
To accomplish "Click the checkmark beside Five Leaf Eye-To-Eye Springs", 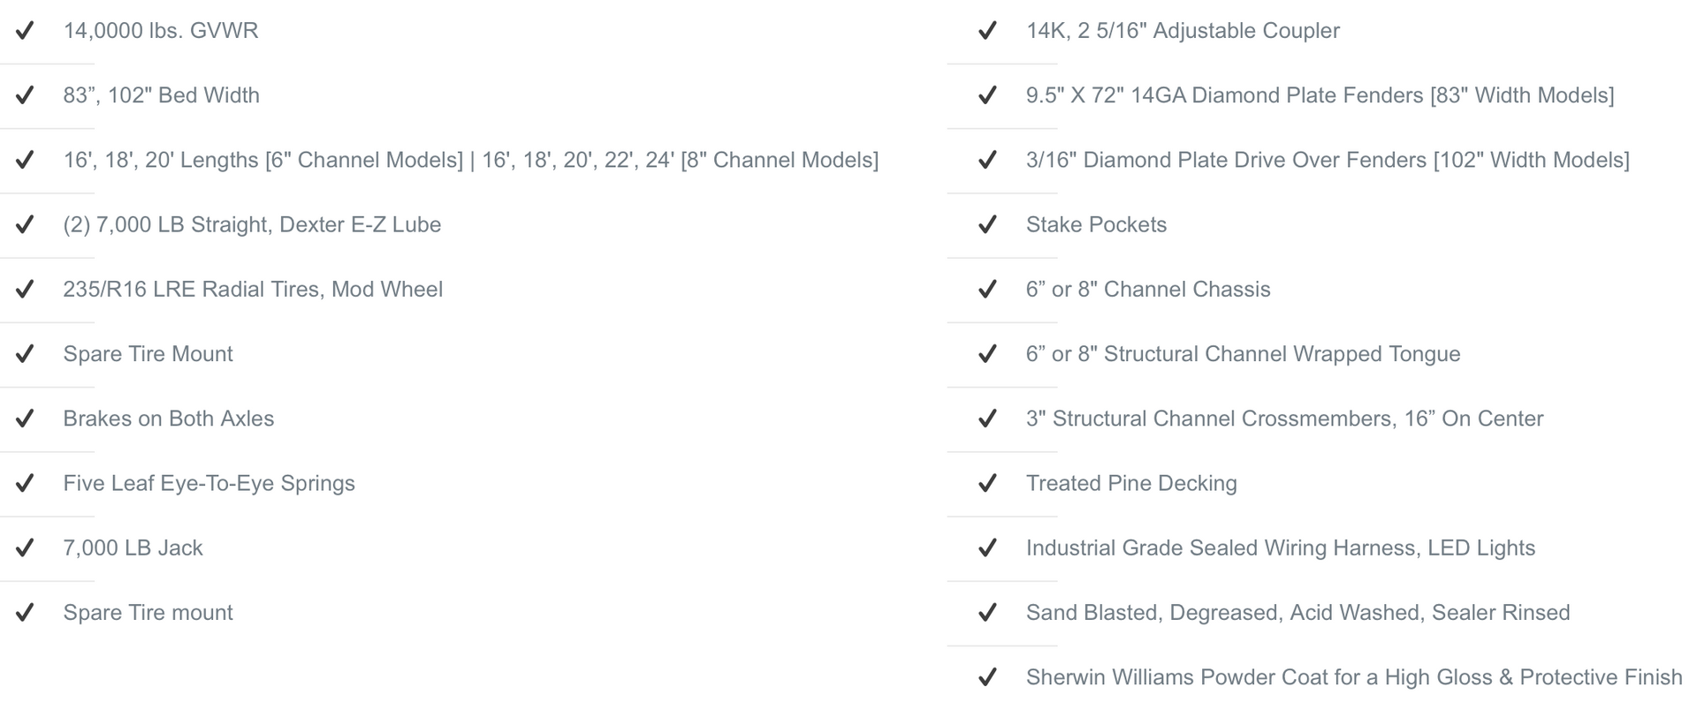I will point(25,483).
